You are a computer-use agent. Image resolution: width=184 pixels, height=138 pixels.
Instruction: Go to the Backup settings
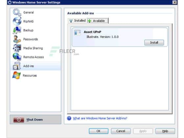click(x=28, y=30)
